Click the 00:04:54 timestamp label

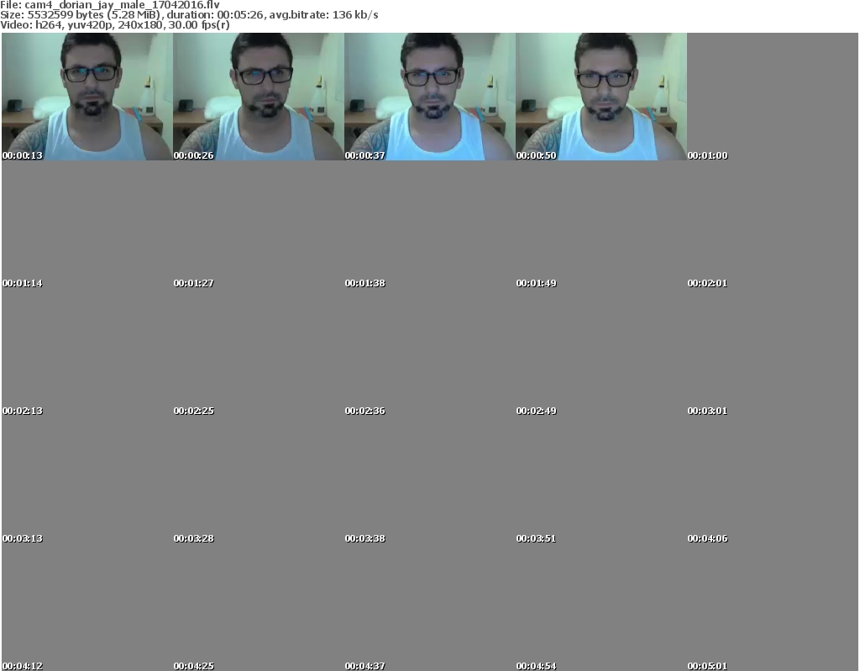tap(537, 666)
